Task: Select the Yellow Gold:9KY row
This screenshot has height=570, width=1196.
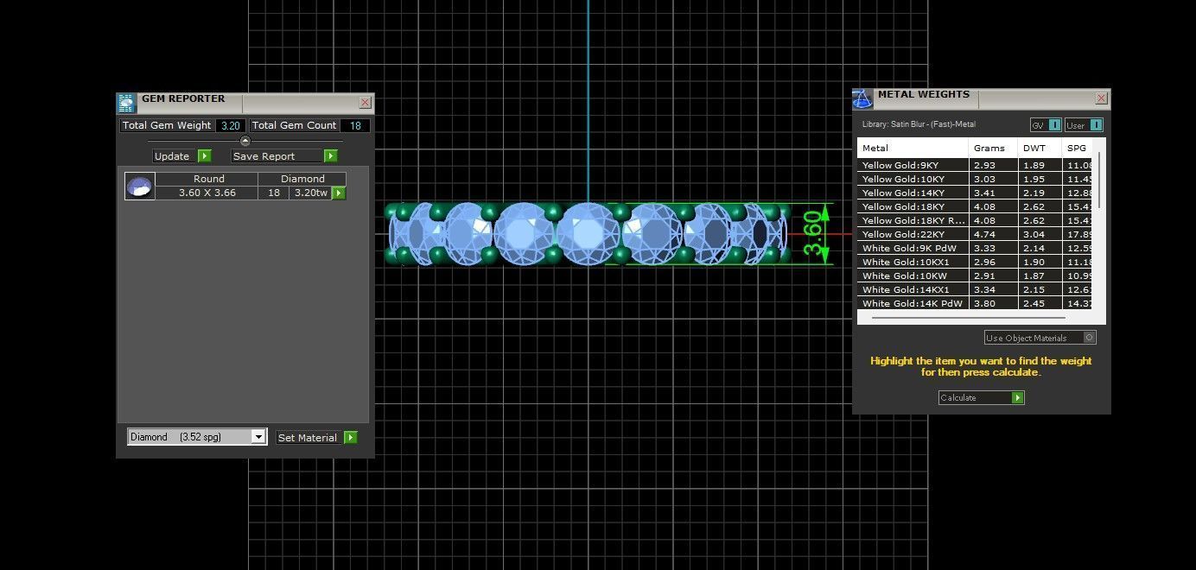Action: coord(977,165)
